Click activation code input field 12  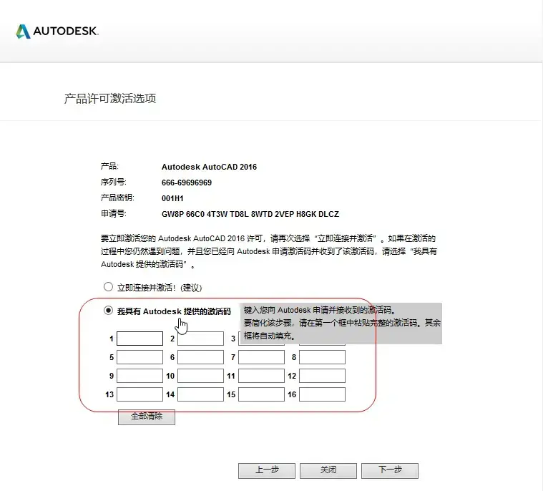click(322, 376)
